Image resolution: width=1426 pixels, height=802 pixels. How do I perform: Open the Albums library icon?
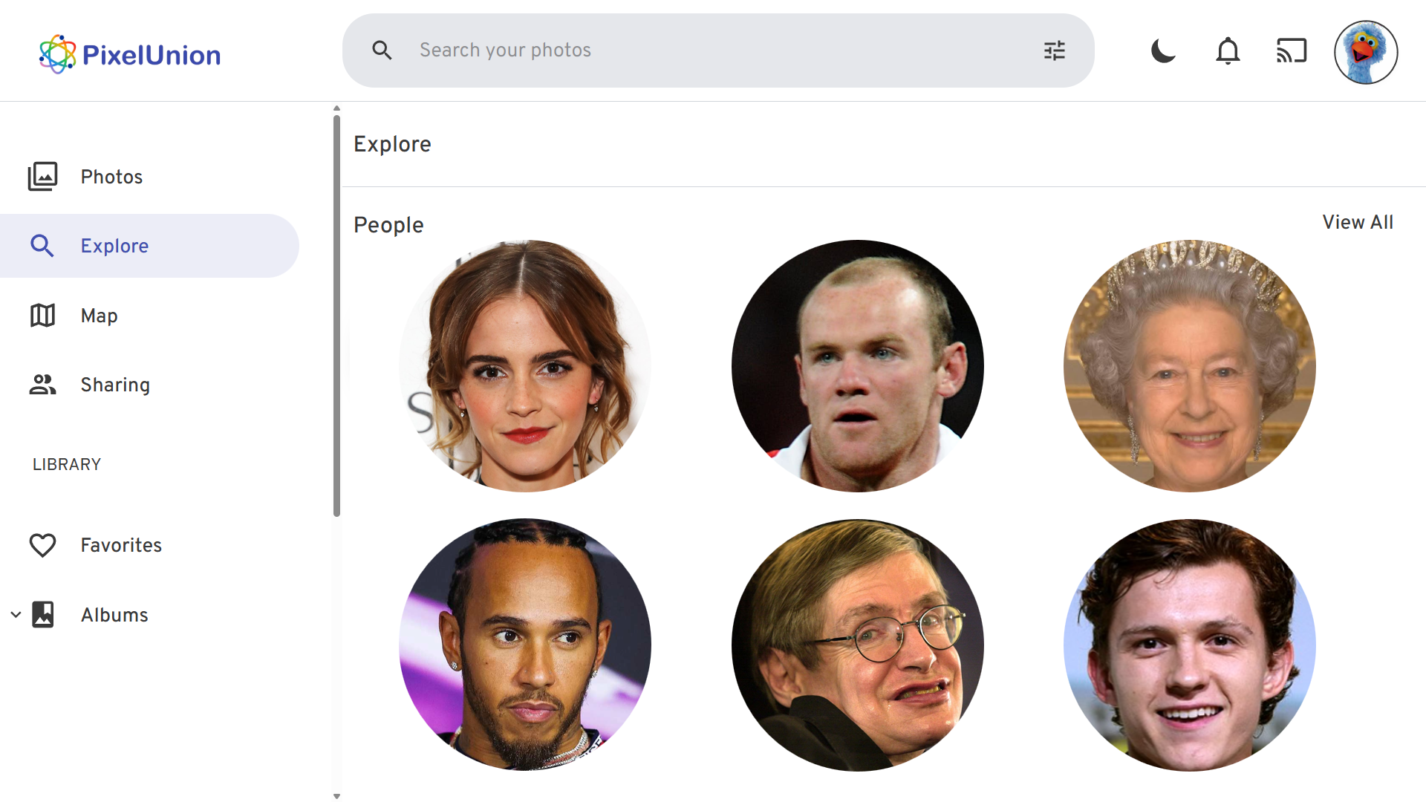point(43,614)
